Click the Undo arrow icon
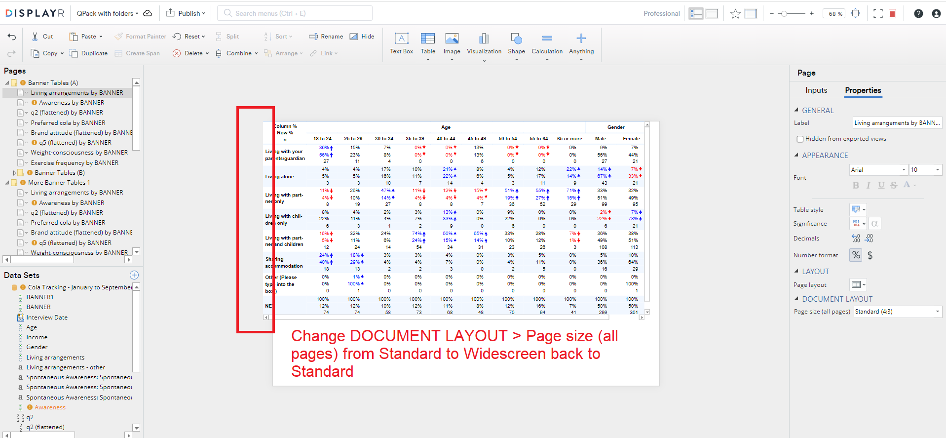 [x=12, y=37]
